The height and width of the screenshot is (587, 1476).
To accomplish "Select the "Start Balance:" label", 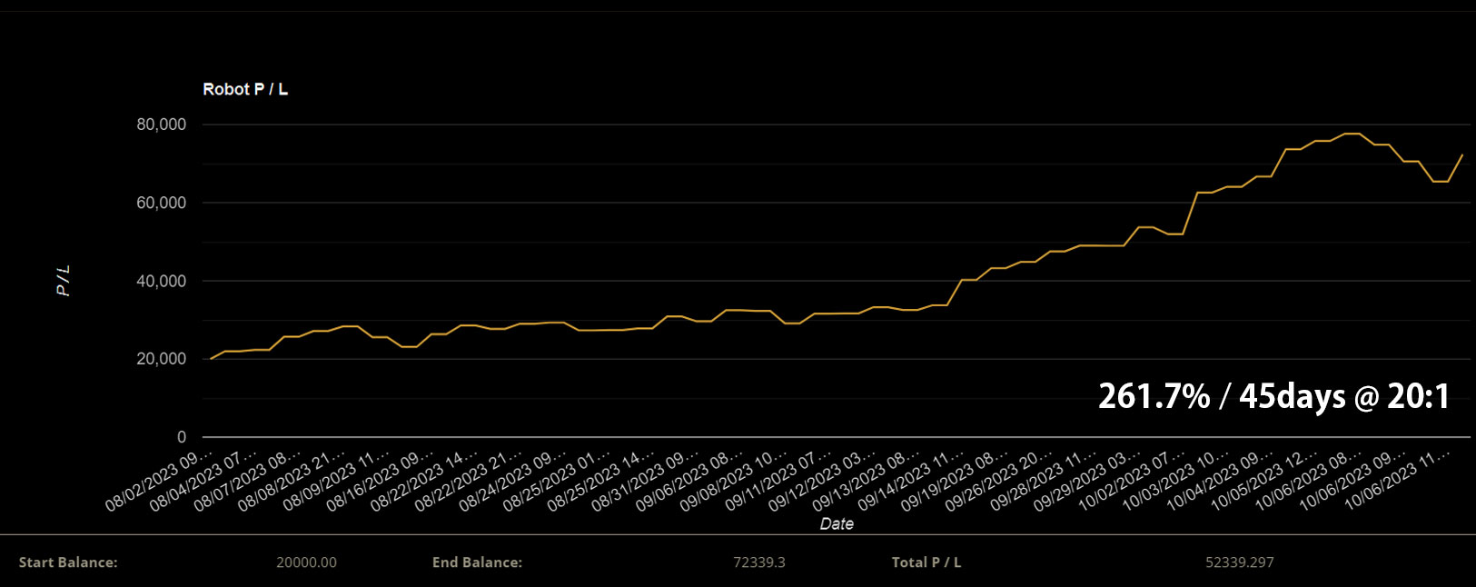I will 68,562.
